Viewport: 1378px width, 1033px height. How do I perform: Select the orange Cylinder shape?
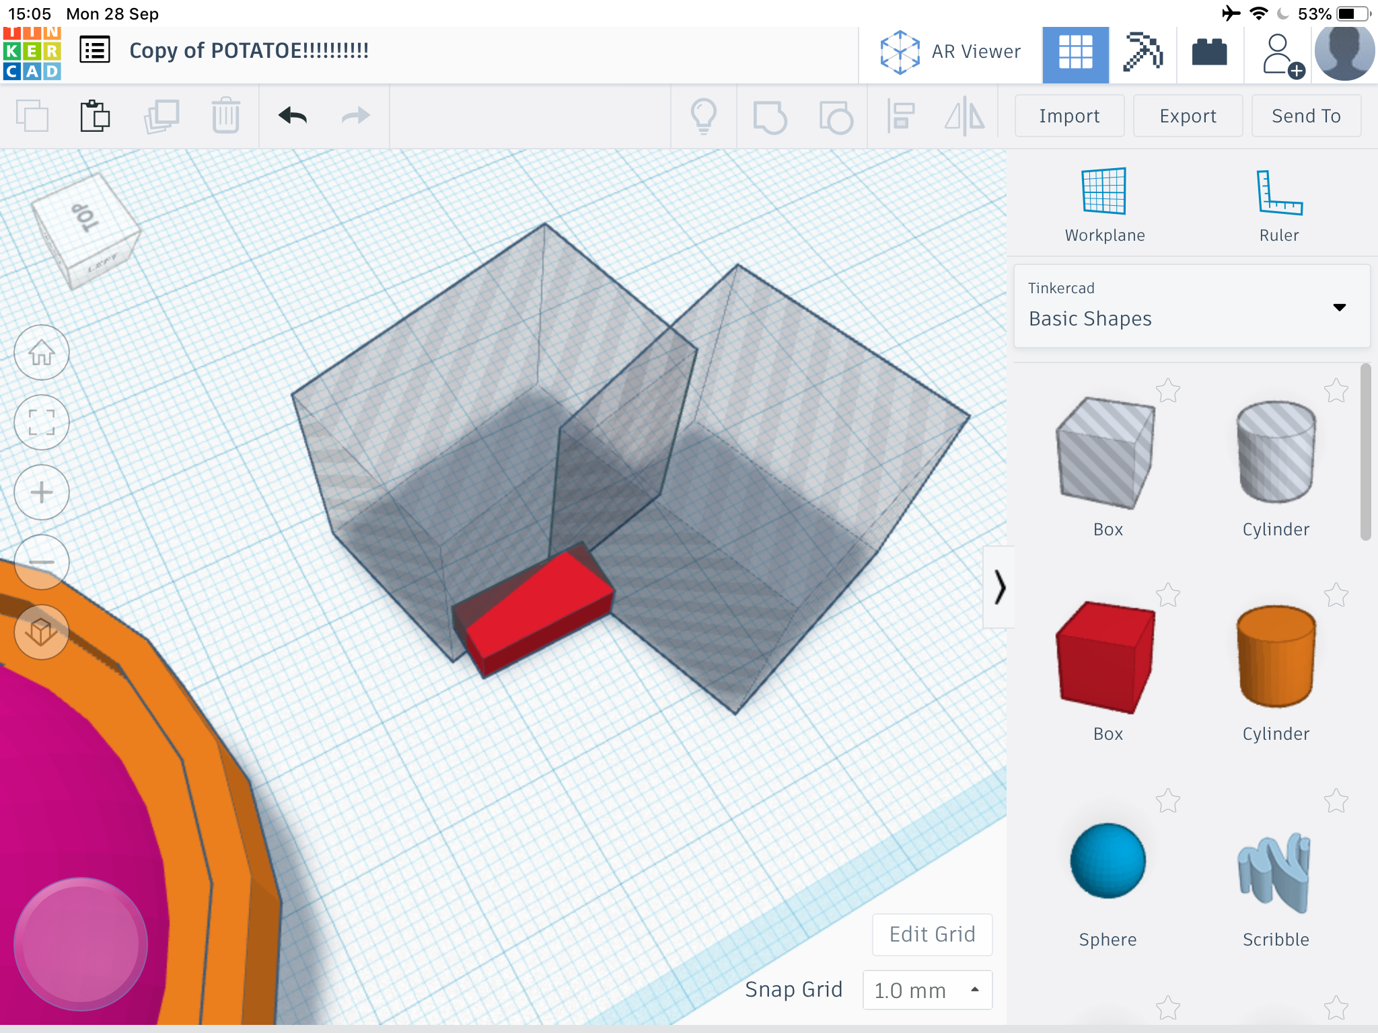click(1276, 657)
